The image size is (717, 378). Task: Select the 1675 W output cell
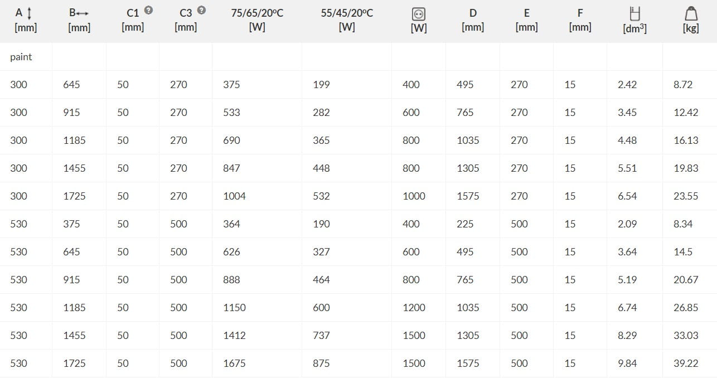234,364
